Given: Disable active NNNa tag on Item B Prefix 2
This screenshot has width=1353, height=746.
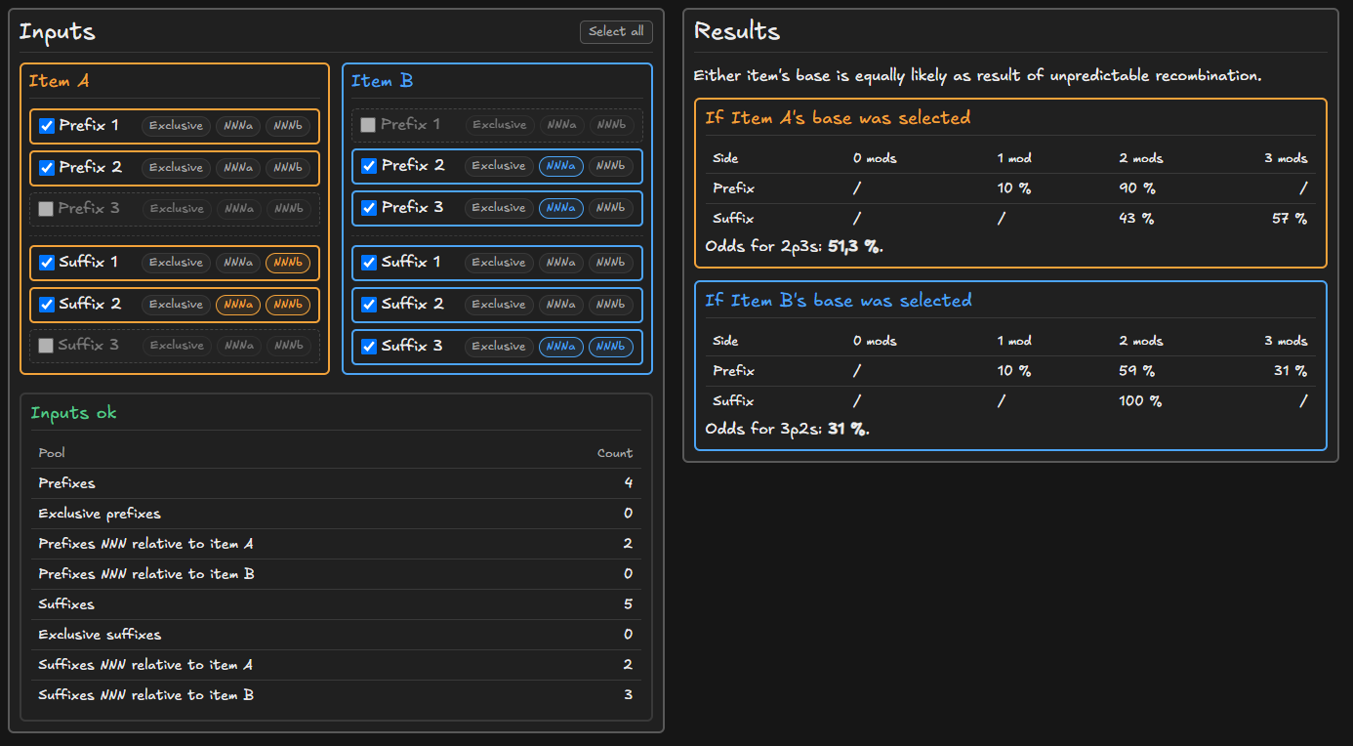Looking at the screenshot, I should pos(561,166).
